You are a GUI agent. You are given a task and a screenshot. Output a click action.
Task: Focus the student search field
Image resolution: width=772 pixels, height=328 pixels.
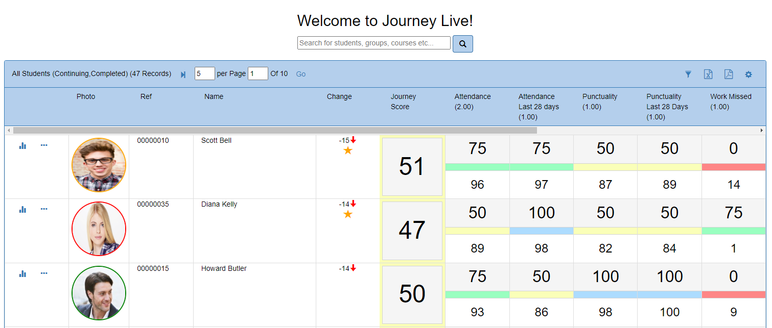(x=374, y=43)
